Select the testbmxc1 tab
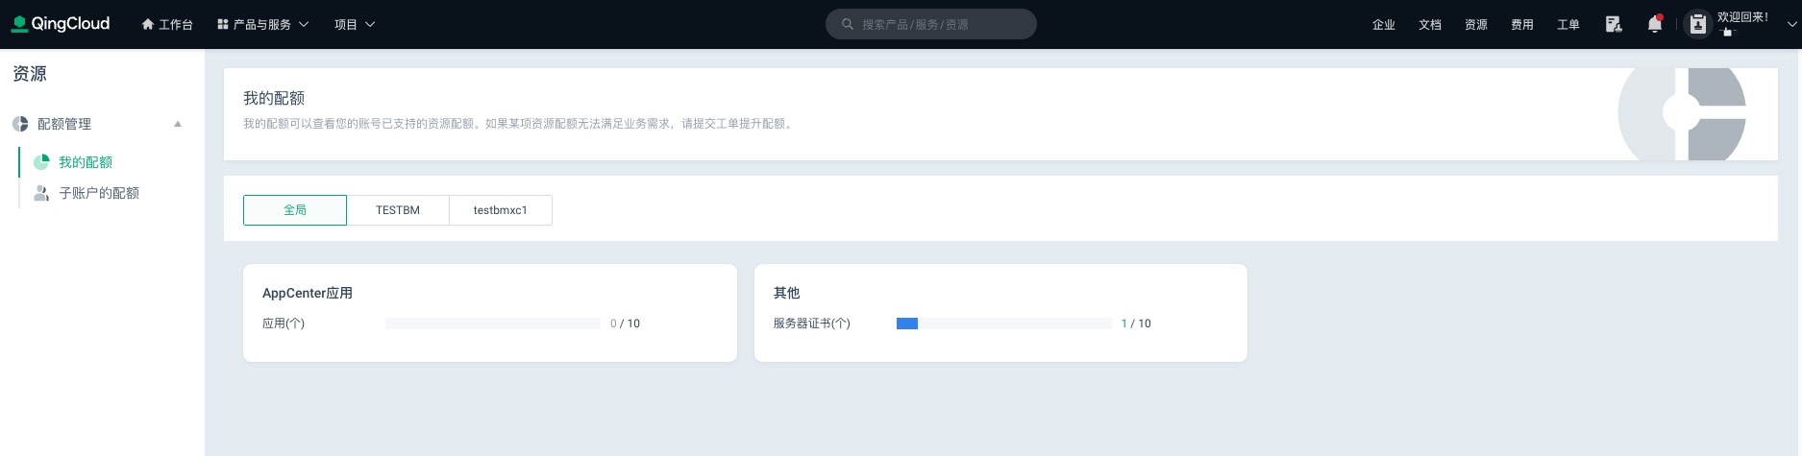Viewport: 1802px width, 456px height. pyautogui.click(x=501, y=210)
